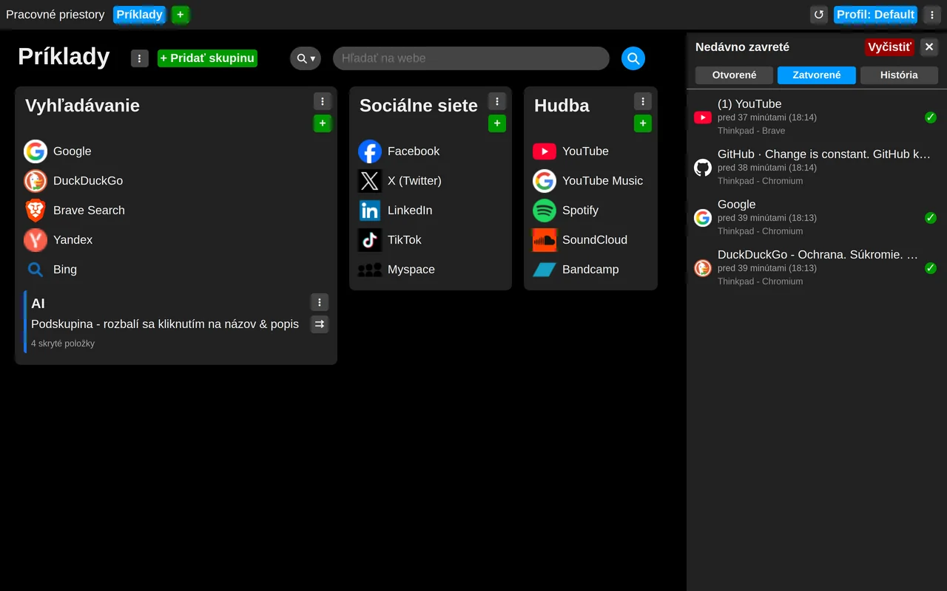The height and width of the screenshot is (591, 947).
Task: Open the Spotify bookmark icon
Action: (545, 211)
